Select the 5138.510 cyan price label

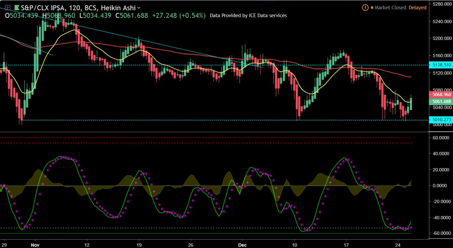coord(440,65)
